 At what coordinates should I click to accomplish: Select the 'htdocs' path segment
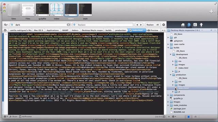coord(75,30)
